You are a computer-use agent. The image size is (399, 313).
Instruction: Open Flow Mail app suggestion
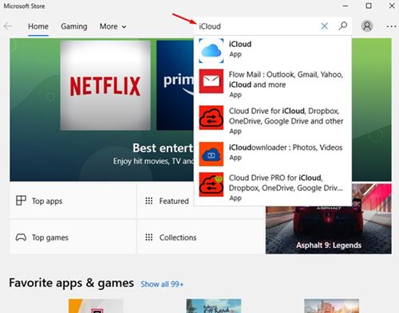pos(273,84)
